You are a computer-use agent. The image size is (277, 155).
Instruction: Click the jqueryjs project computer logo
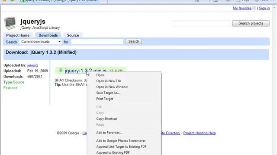point(10,23)
